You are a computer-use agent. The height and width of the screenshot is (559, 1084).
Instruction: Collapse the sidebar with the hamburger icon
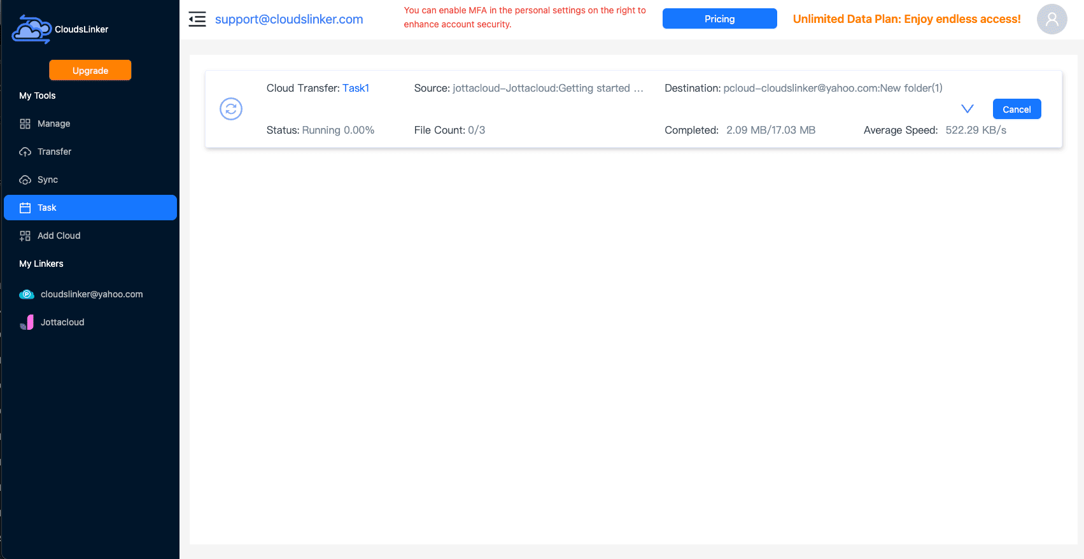click(x=197, y=19)
